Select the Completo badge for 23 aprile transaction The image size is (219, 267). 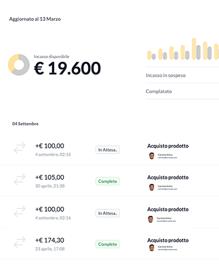pyautogui.click(x=108, y=244)
